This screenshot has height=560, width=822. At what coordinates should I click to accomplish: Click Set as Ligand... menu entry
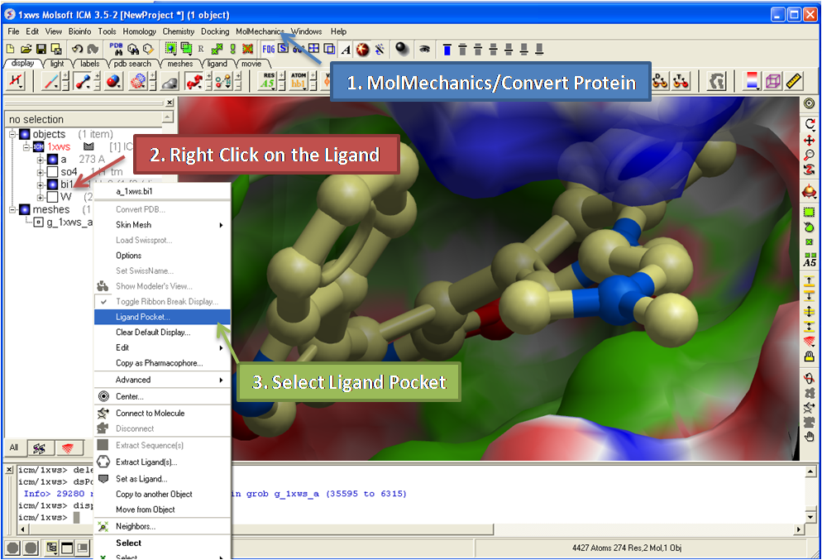click(x=163, y=479)
